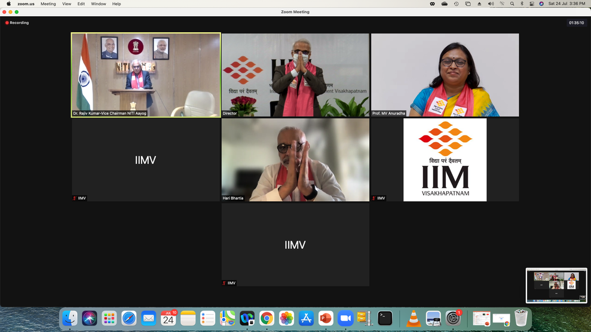Image resolution: width=591 pixels, height=332 pixels.
Task: Click the Google Chrome dock icon
Action: [x=267, y=319]
